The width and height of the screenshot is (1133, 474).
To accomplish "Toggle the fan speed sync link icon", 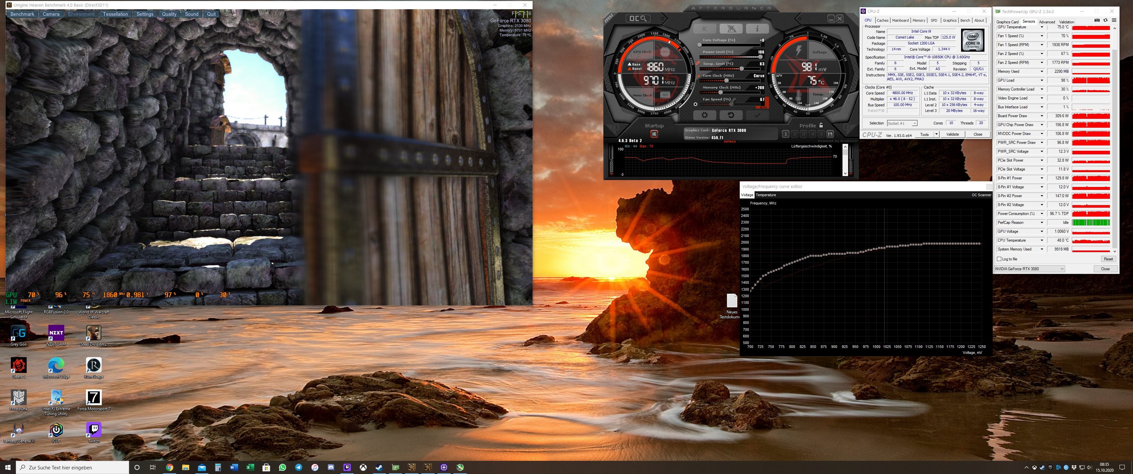I will [x=734, y=99].
